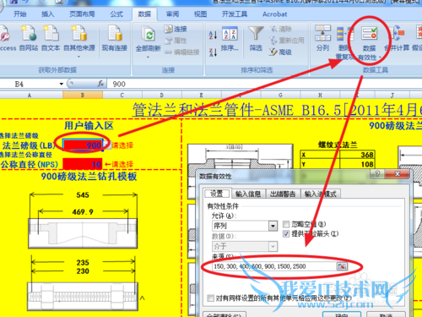Open dropdown arrow beside cell 900

click(107, 145)
